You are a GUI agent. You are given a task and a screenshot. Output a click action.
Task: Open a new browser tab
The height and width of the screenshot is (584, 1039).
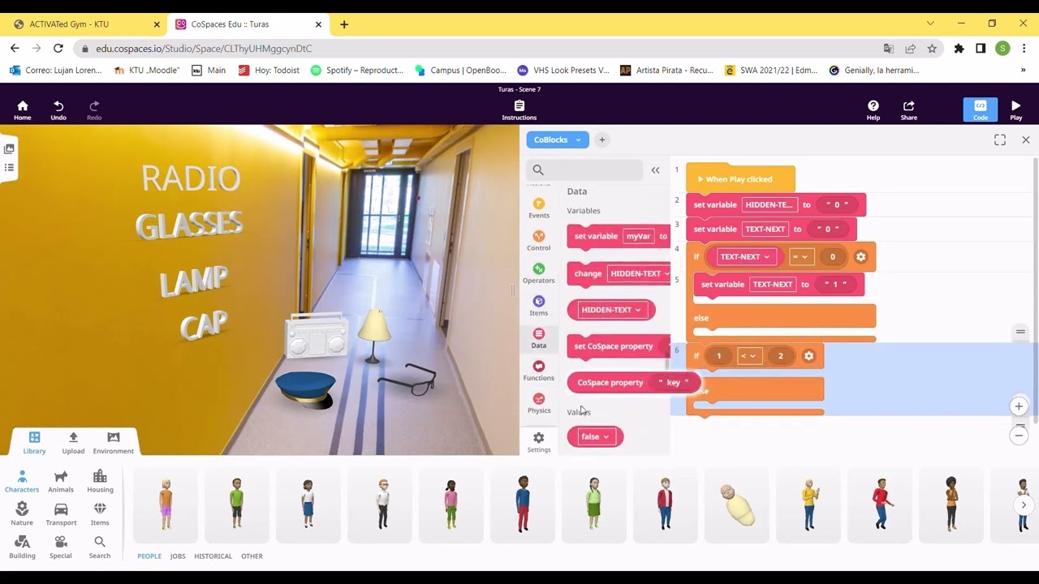[344, 24]
